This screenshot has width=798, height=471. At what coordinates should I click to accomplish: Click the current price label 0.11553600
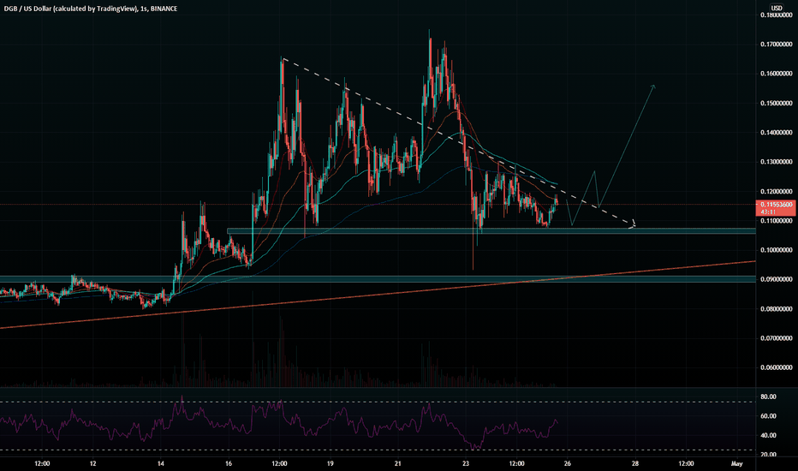[x=777, y=205]
